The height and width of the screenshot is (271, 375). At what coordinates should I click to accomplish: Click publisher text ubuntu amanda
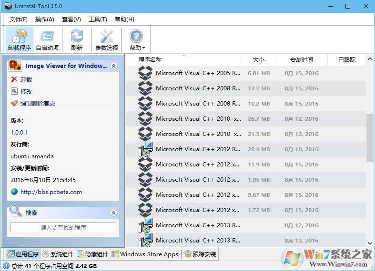point(32,156)
